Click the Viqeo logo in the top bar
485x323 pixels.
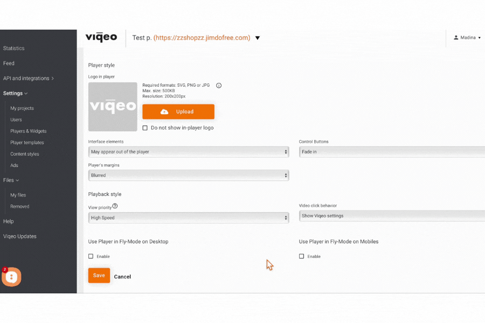[101, 37]
